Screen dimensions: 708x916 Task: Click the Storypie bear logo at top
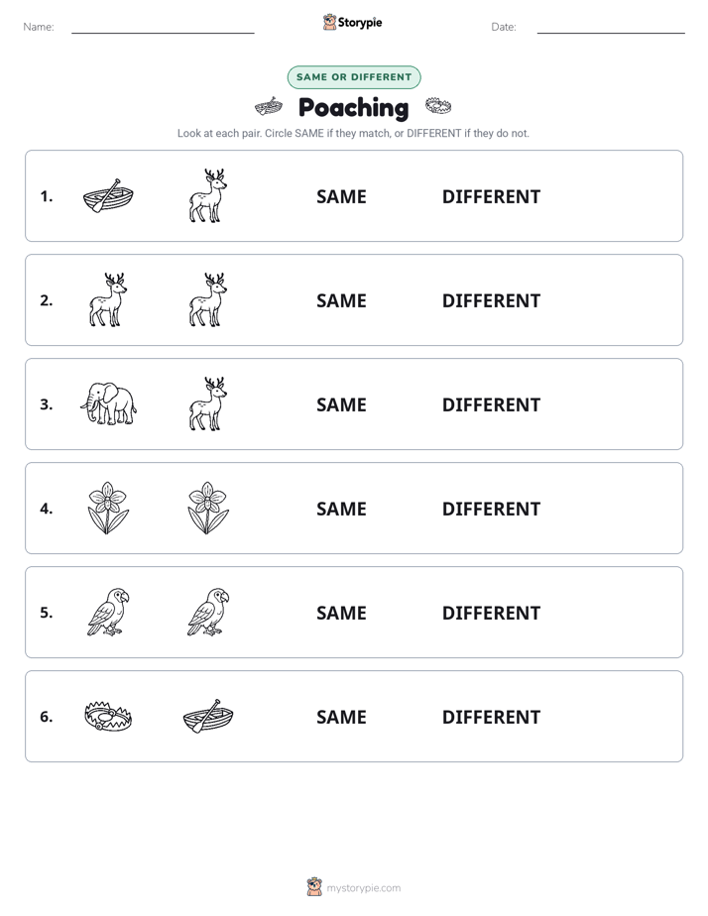click(329, 22)
